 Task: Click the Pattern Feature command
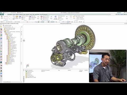pos(25,16)
